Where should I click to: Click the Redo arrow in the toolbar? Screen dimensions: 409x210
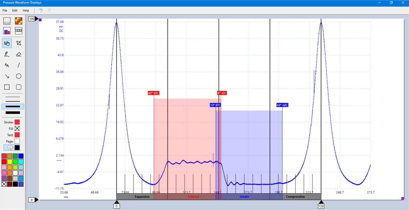(x=49, y=10)
